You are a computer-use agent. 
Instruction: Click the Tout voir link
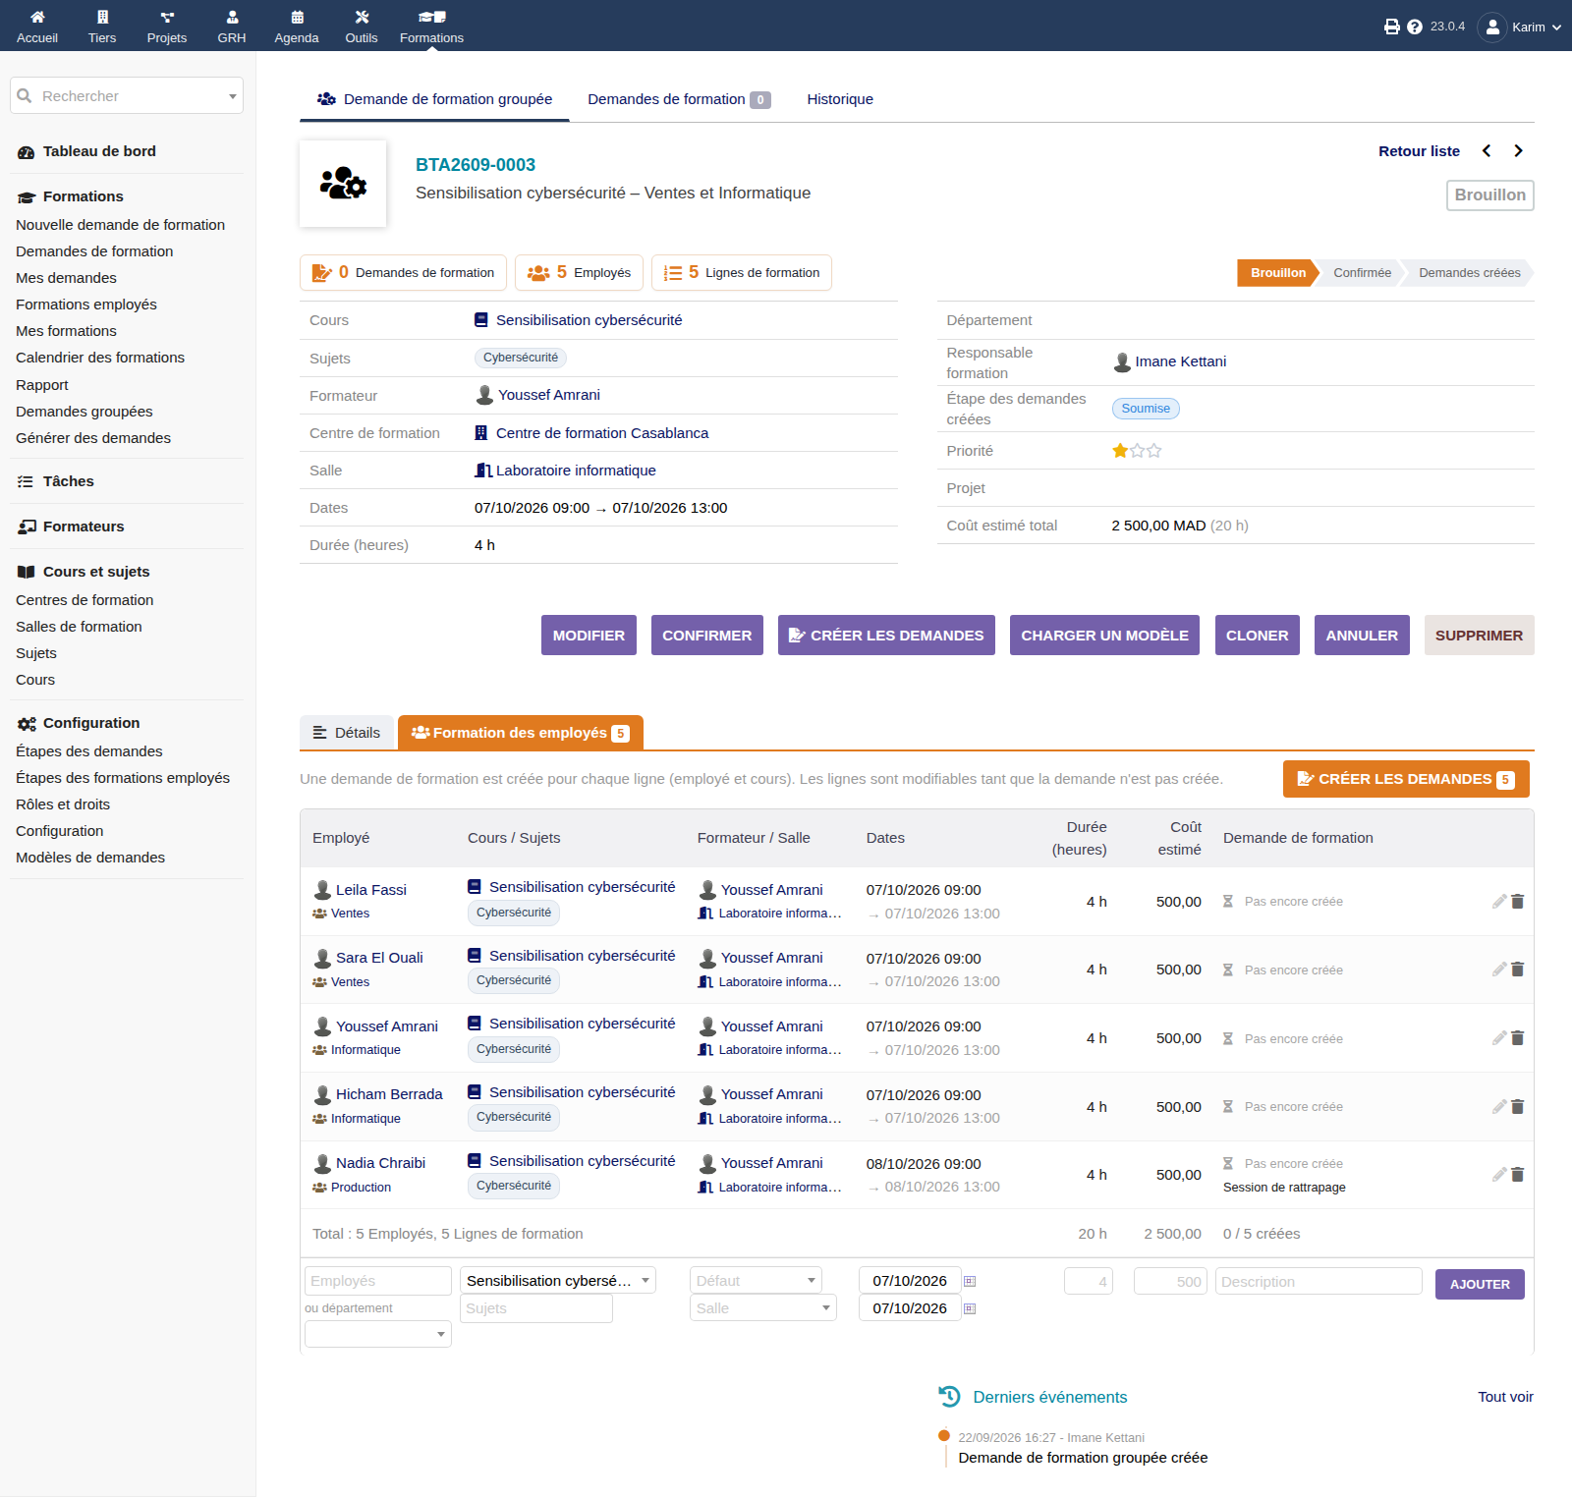click(1505, 1397)
